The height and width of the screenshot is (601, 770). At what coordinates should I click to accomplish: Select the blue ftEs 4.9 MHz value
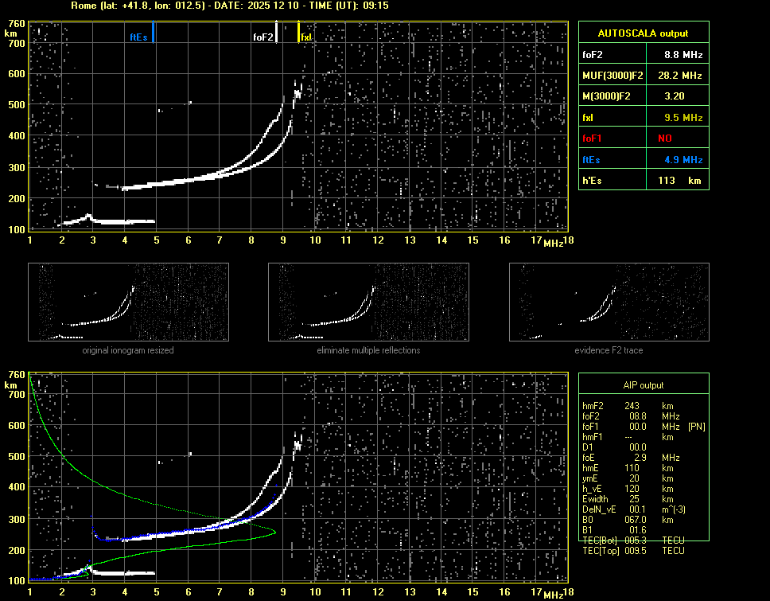(683, 159)
